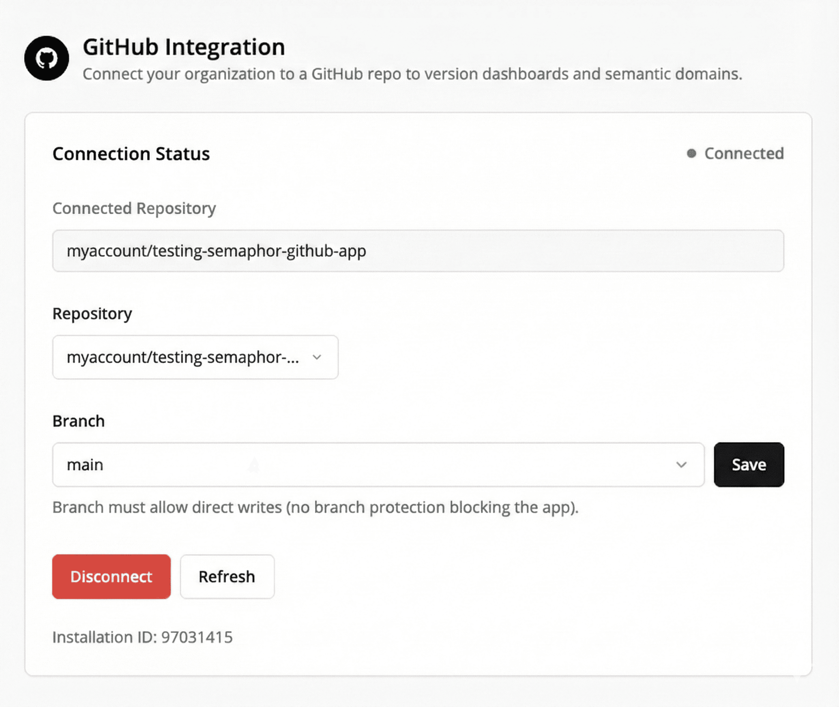Click the Connection Status heading

[x=131, y=154]
